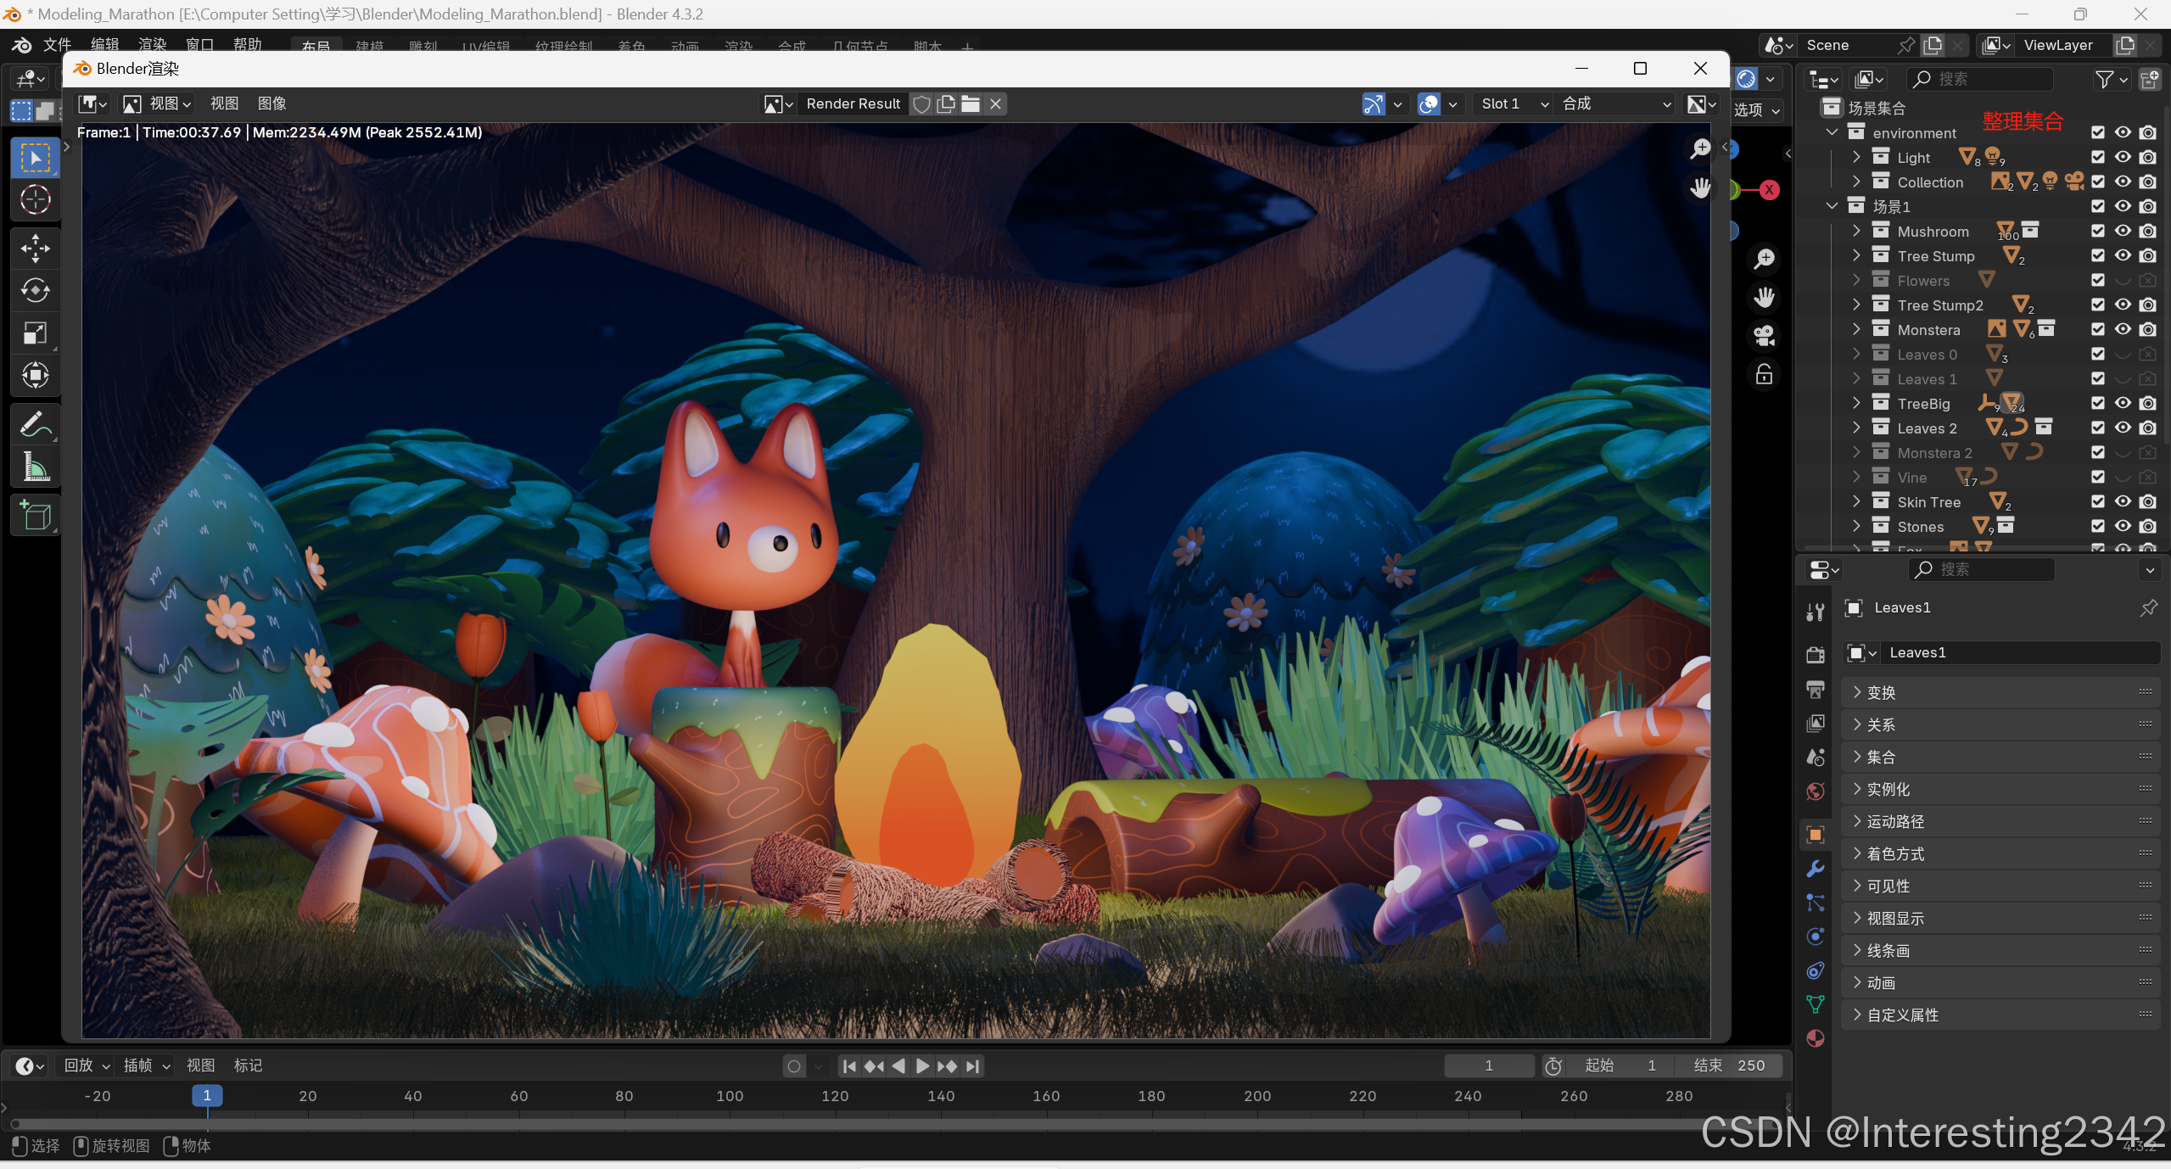Click the timeline at frame 100

(730, 1096)
